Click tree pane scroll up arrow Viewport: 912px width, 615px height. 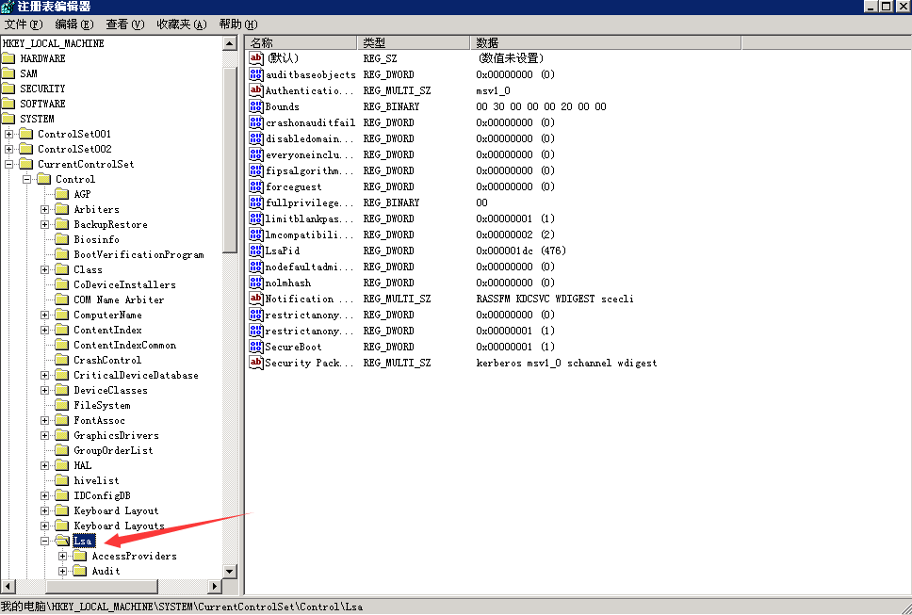pyautogui.click(x=230, y=43)
